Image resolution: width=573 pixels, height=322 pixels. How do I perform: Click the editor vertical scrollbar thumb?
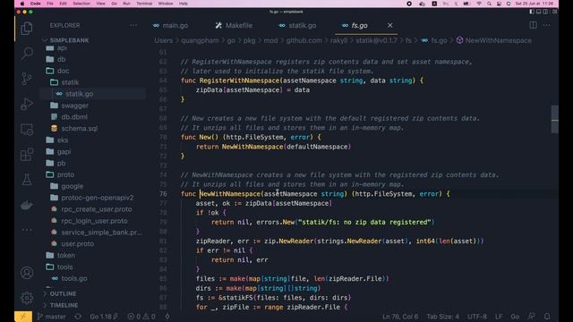pyautogui.click(x=555, y=119)
